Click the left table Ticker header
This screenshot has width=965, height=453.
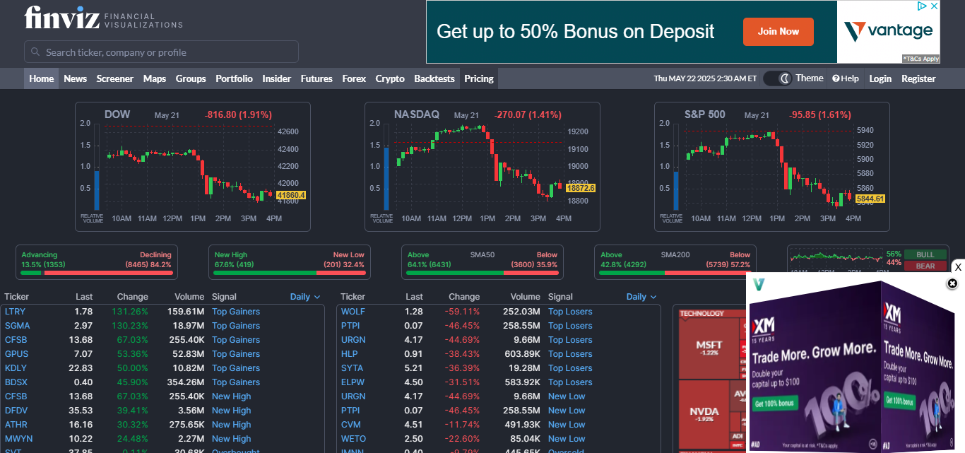pyautogui.click(x=17, y=297)
